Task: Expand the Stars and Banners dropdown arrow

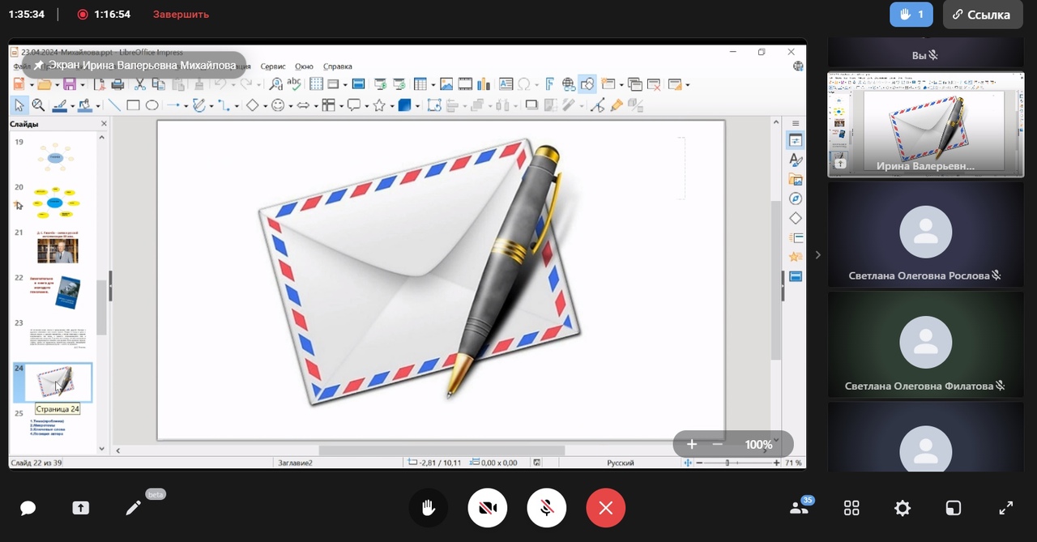Action: [x=390, y=105]
